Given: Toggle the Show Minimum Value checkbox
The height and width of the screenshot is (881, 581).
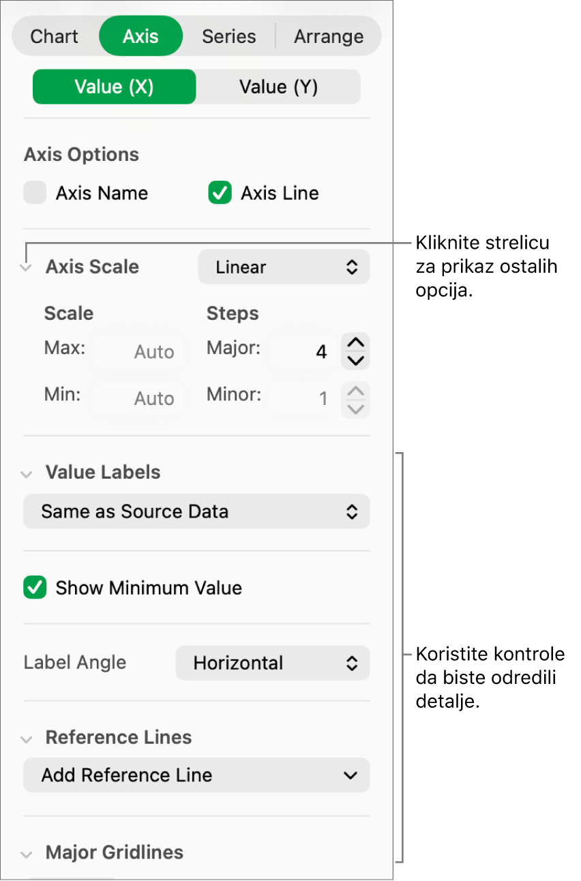Looking at the screenshot, I should [34, 588].
